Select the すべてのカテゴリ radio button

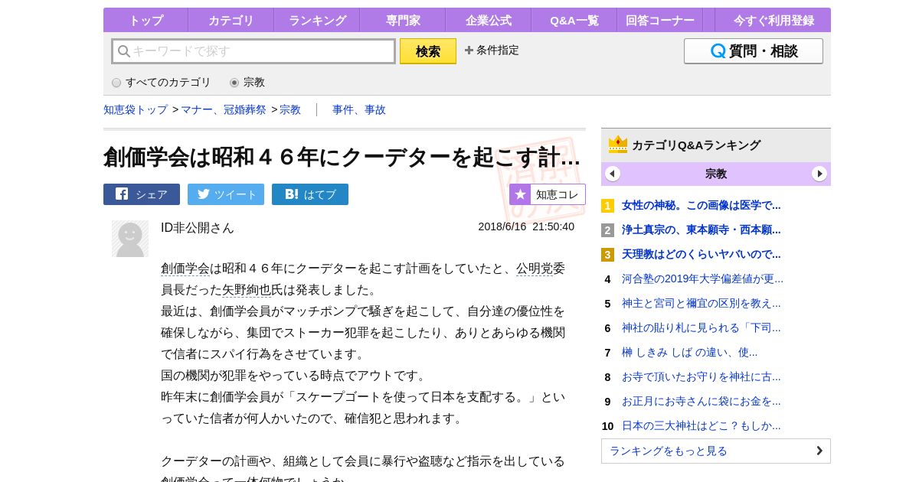[116, 83]
